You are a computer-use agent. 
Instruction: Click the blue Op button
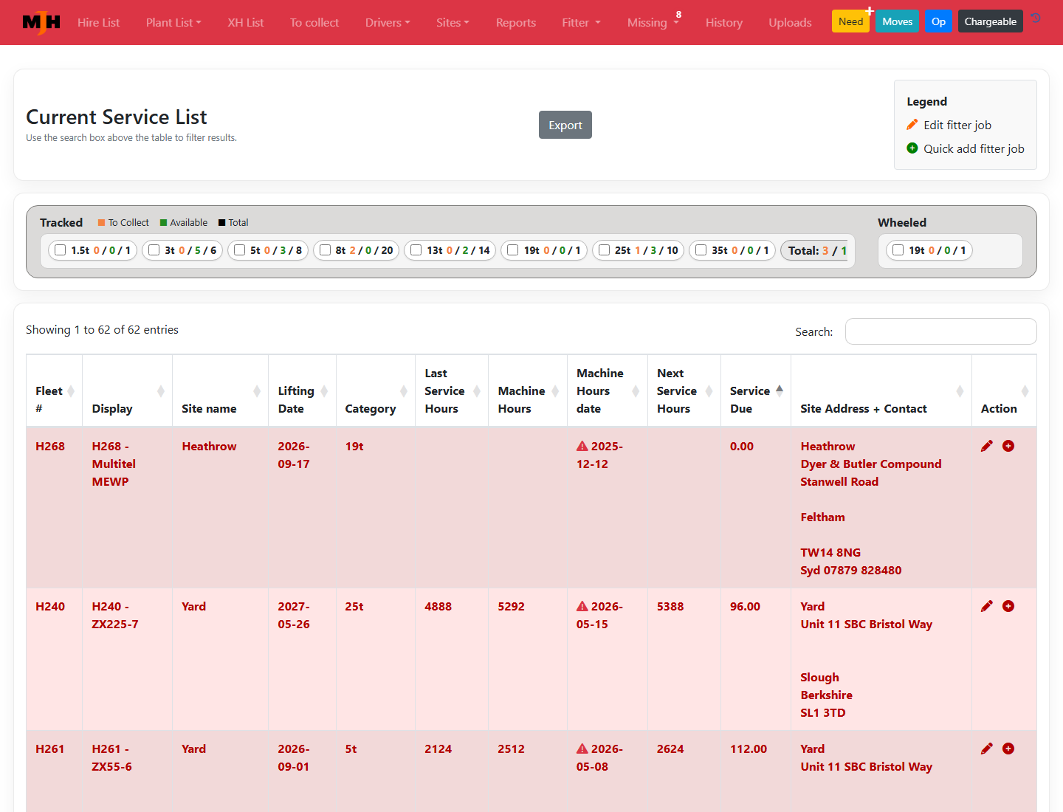(x=938, y=21)
